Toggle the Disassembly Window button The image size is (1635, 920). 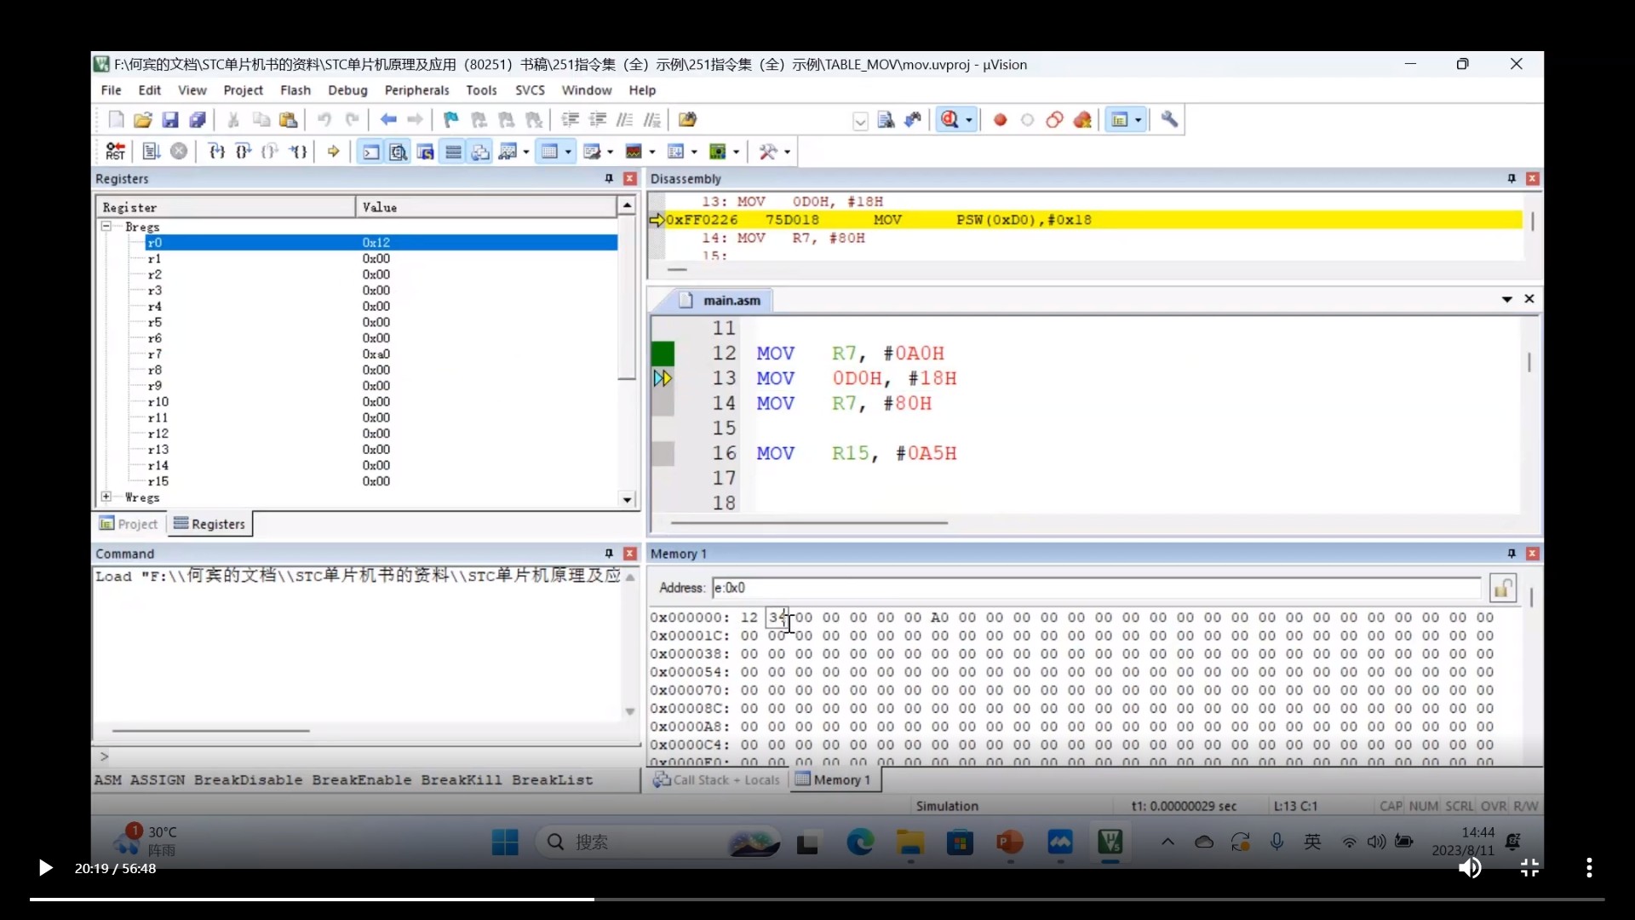(x=399, y=152)
